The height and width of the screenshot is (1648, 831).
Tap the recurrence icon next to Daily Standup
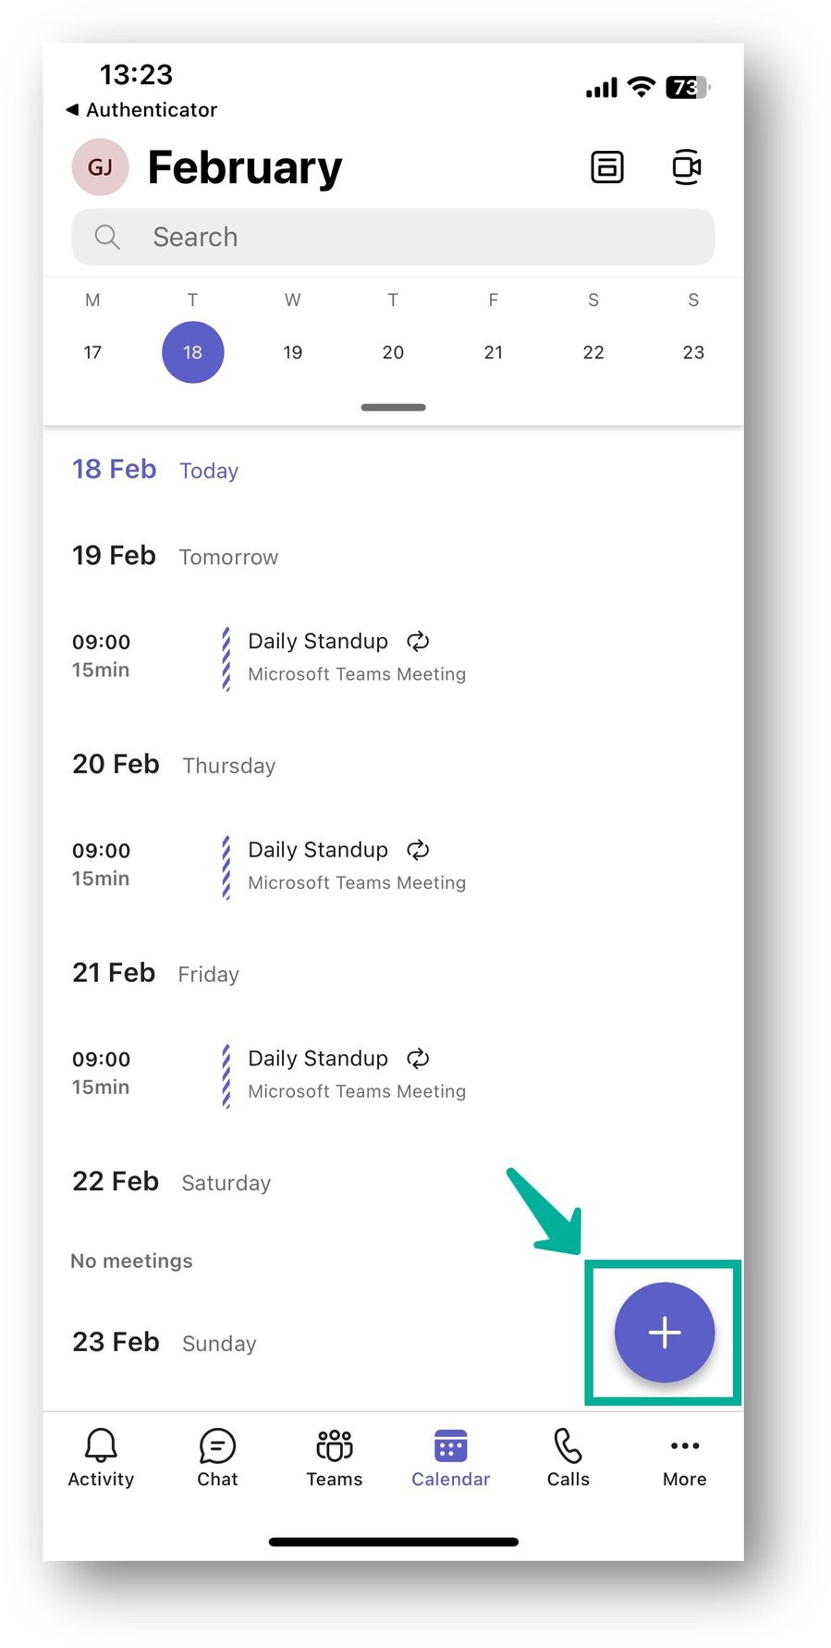pyautogui.click(x=418, y=641)
